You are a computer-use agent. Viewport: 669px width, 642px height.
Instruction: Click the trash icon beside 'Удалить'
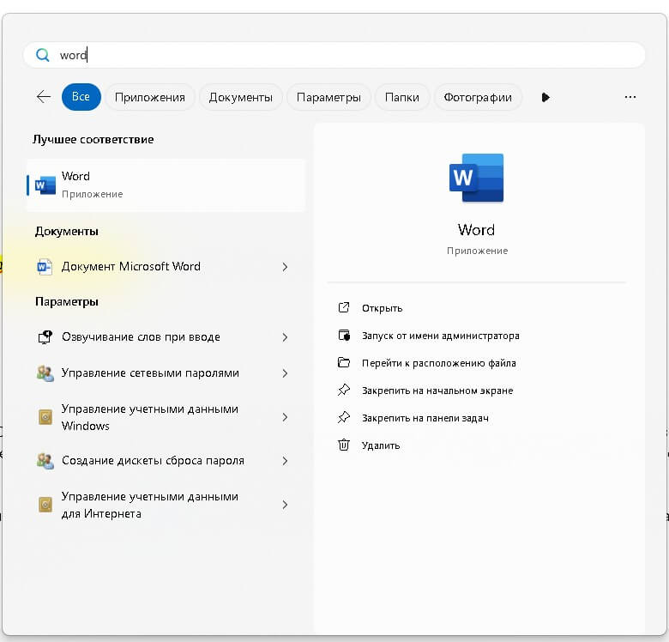(344, 445)
